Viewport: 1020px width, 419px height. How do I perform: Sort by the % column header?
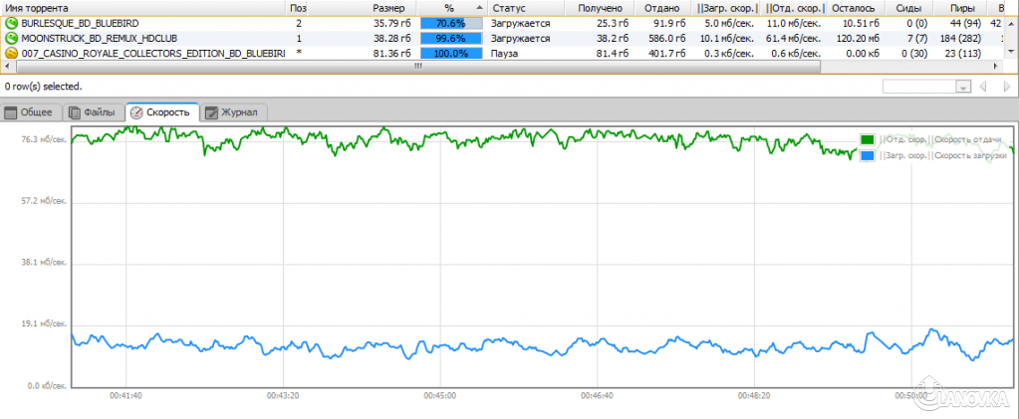(x=451, y=8)
